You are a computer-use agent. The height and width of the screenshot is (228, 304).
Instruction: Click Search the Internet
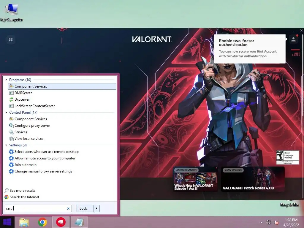tap(22, 197)
